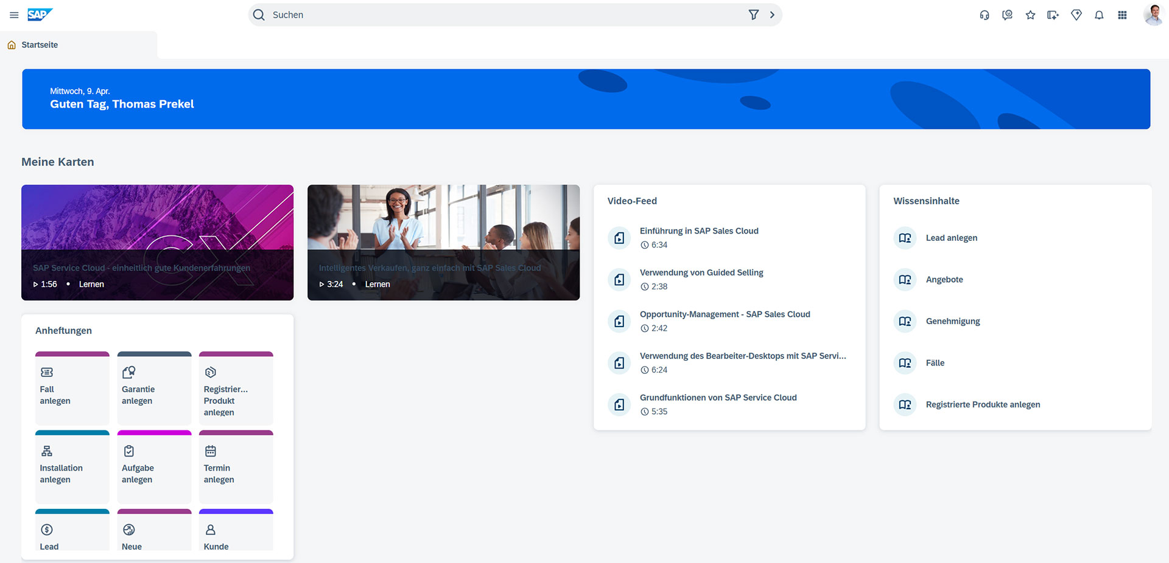The height and width of the screenshot is (563, 1169).
Task: Click the Video-Feed card title
Action: pos(632,201)
